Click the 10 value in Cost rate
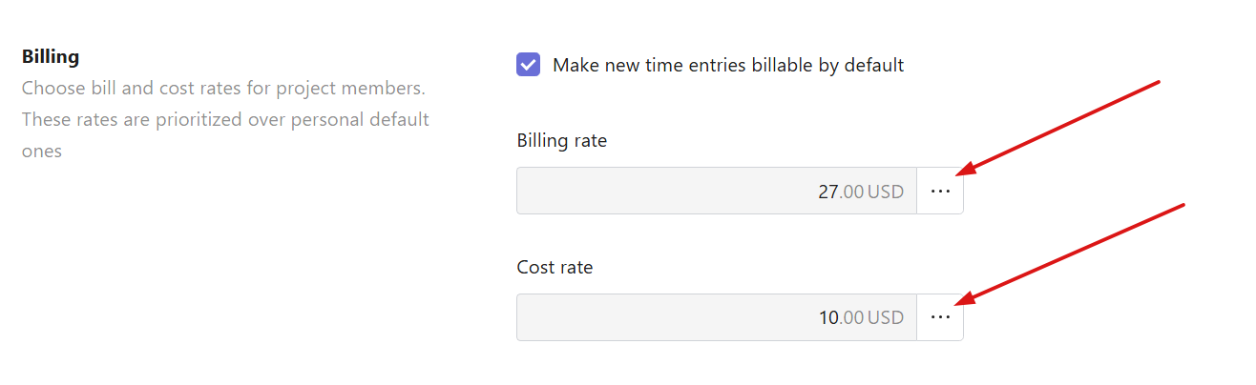Screen dimensions: 1256x385 [x=827, y=318]
